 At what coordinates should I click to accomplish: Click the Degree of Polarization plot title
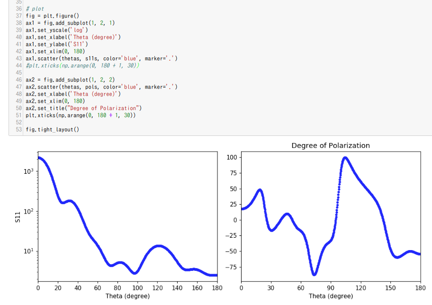pyautogui.click(x=331, y=146)
